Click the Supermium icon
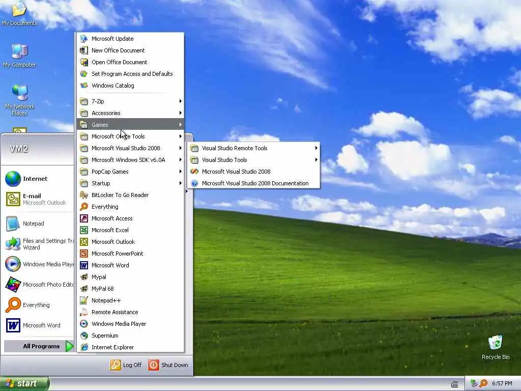This screenshot has width=521, height=391. 84,336
